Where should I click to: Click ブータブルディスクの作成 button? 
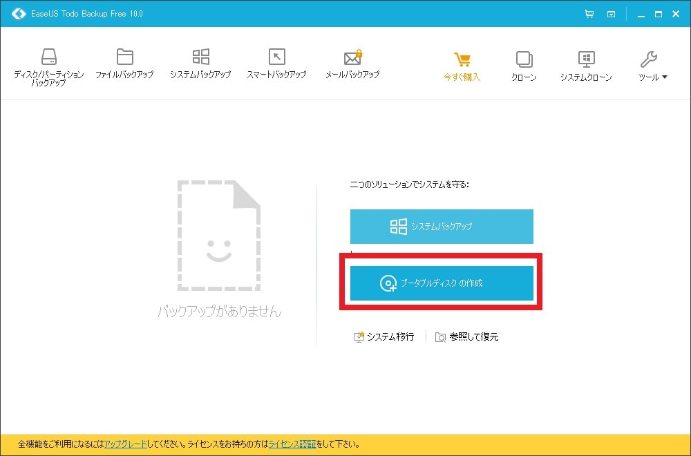pyautogui.click(x=442, y=283)
